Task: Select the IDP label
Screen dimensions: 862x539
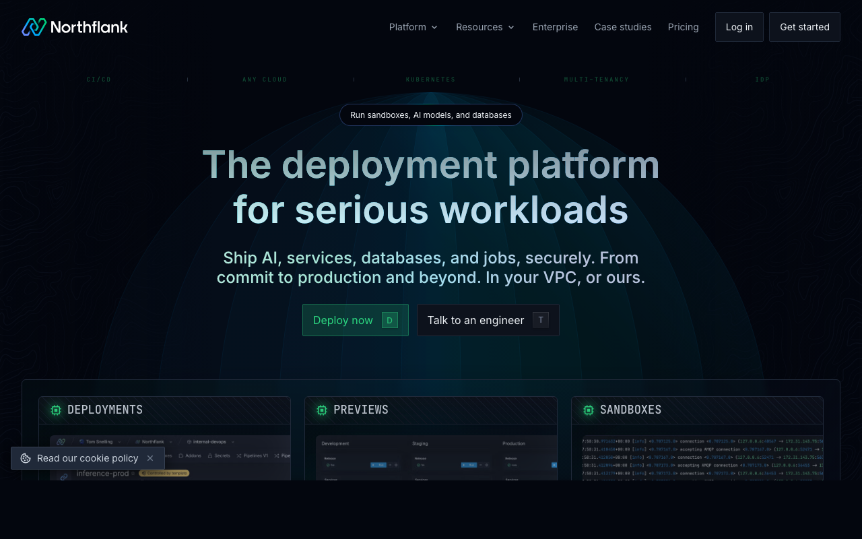Action: [x=762, y=80]
